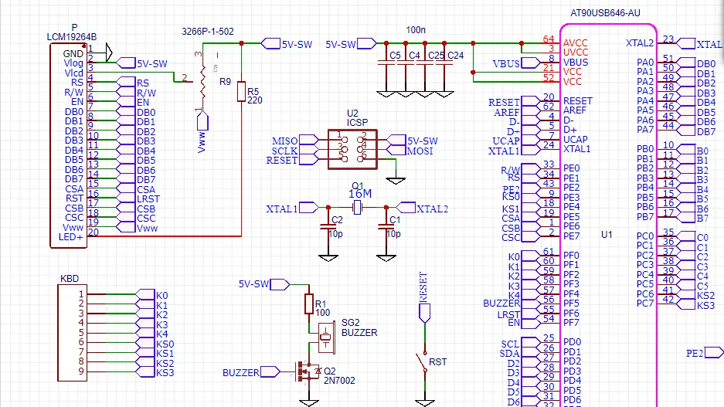Click XTAL1 net port beside capacitor C2

[x=309, y=208]
